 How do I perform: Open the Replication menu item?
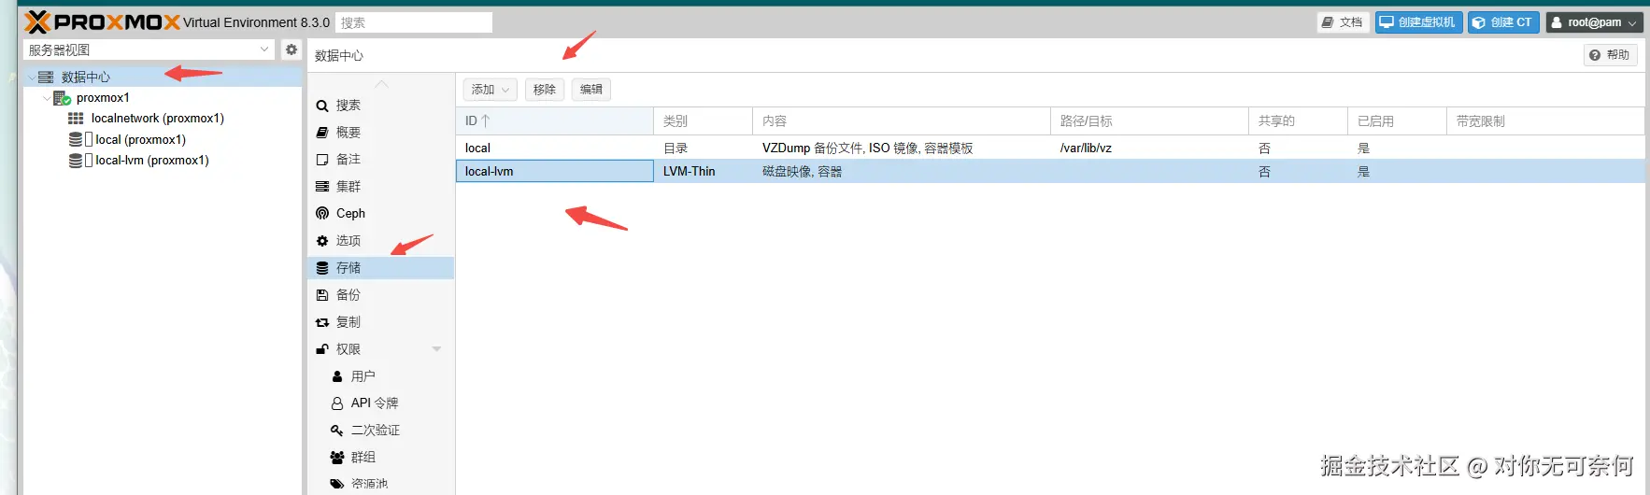(380, 322)
